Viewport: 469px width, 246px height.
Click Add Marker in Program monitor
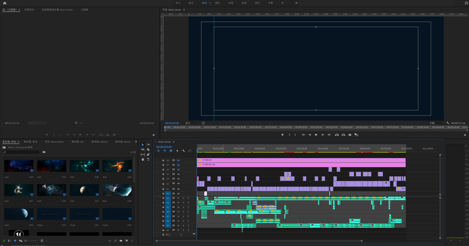(x=282, y=135)
